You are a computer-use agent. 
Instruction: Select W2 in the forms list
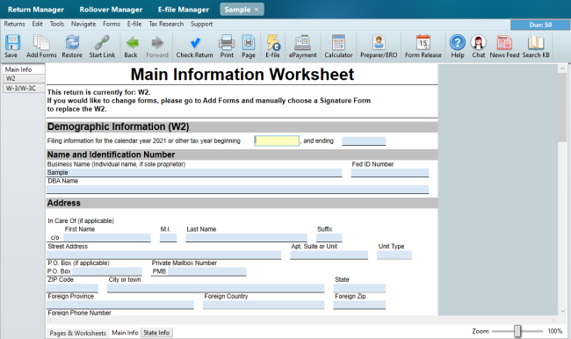pyautogui.click(x=24, y=78)
